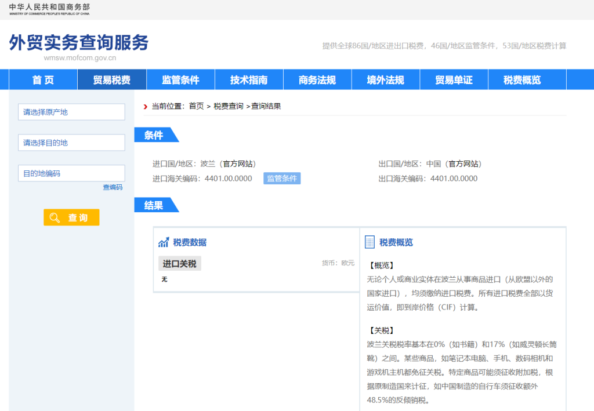This screenshot has height=411, width=594.
Task: Click the Ministry of Commerce logo
Action: pos(49,9)
